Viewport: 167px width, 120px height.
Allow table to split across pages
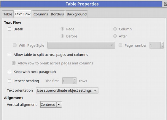click(x=9, y=55)
